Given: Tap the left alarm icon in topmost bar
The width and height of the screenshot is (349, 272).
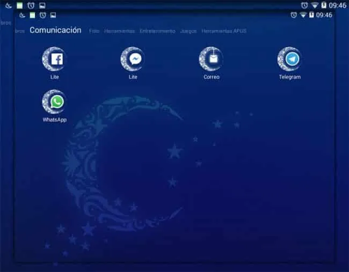Looking at the screenshot, I should click(x=31, y=5).
